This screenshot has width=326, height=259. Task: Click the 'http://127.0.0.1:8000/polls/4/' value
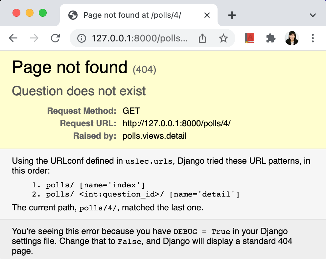(x=176, y=123)
